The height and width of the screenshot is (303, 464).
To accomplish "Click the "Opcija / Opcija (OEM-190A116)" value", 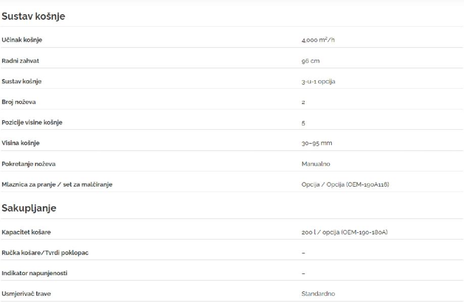I will (x=345, y=185).
